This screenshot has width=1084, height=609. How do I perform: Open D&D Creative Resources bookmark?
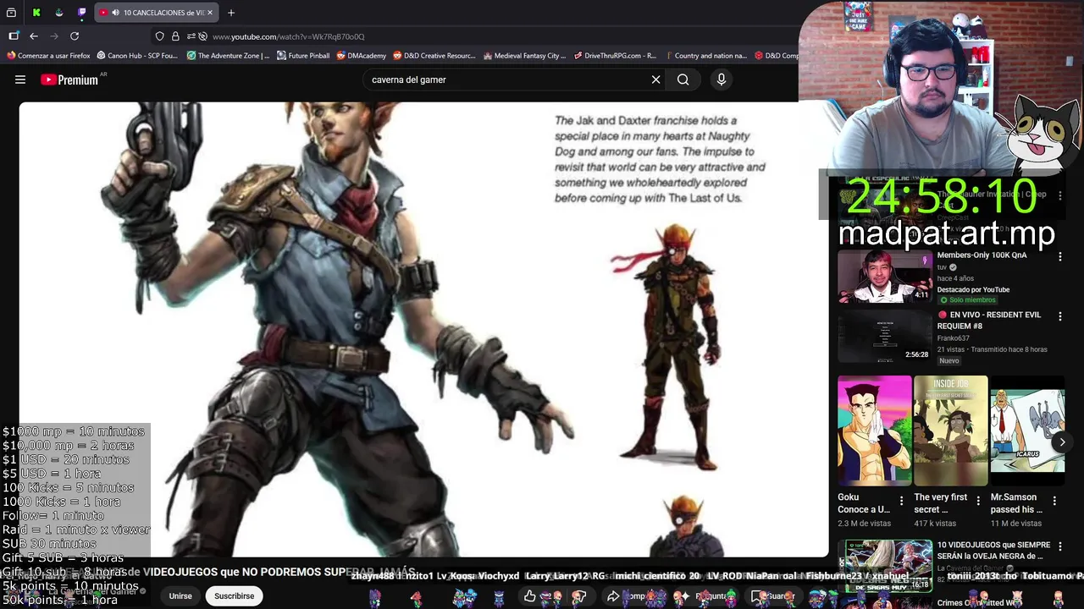pyautogui.click(x=434, y=56)
